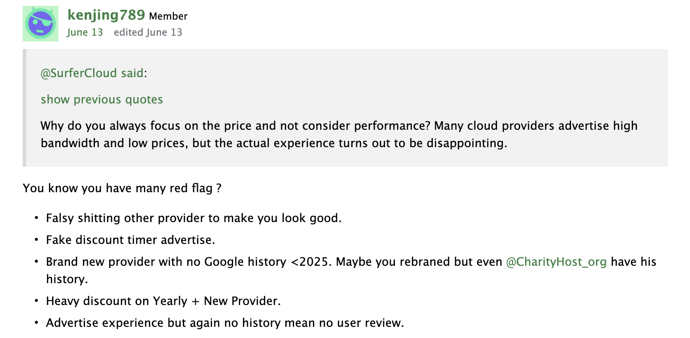Click kenjing789's pirate avatar image
This screenshot has height=338, width=690.
pos(41,24)
